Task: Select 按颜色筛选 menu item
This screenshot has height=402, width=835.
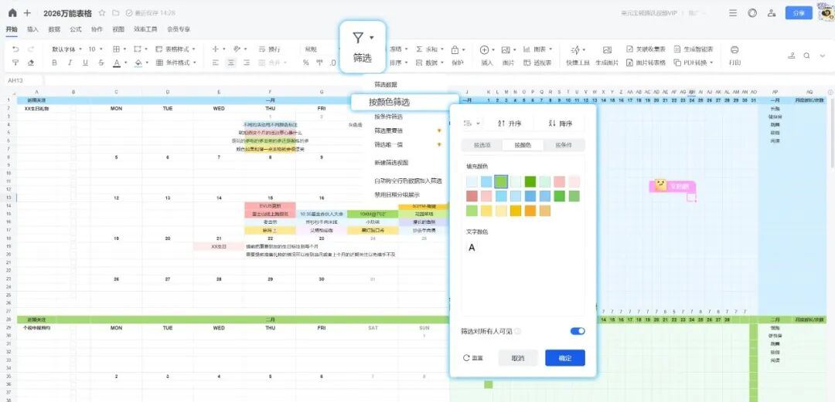Action: [389, 102]
